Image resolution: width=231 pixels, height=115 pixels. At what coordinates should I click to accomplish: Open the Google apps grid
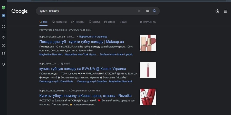tap(226, 11)
